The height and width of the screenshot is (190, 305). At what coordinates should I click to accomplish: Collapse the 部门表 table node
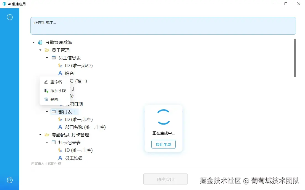point(47,112)
